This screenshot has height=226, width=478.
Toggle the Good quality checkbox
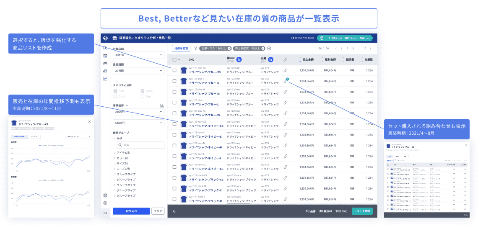[115, 96]
